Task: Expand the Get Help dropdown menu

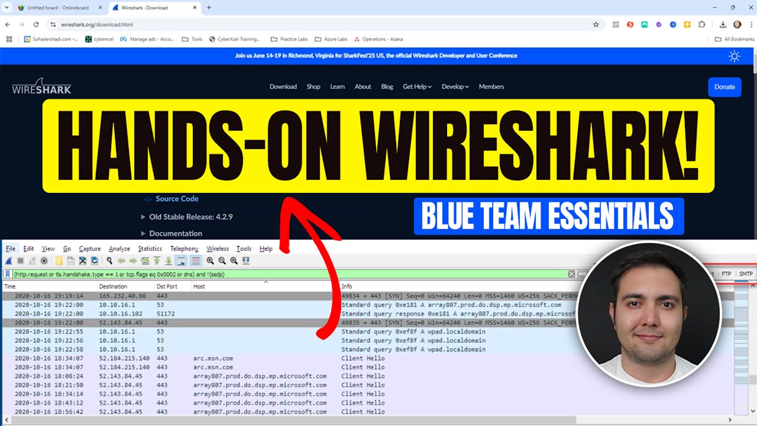Action: (417, 86)
